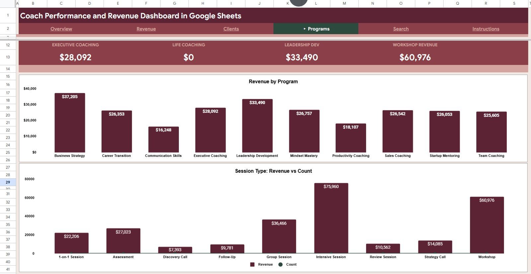Click the Revenue by Program chart title

pyautogui.click(x=273, y=82)
